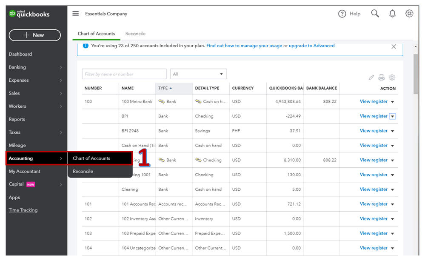Open the hamburger navigation menu icon

click(75, 14)
